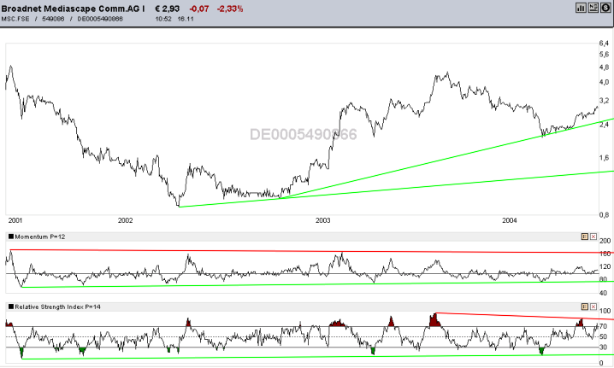Image resolution: width=614 pixels, height=368 pixels.
Task: Click the 10:52 timestamp
Action: 163,19
